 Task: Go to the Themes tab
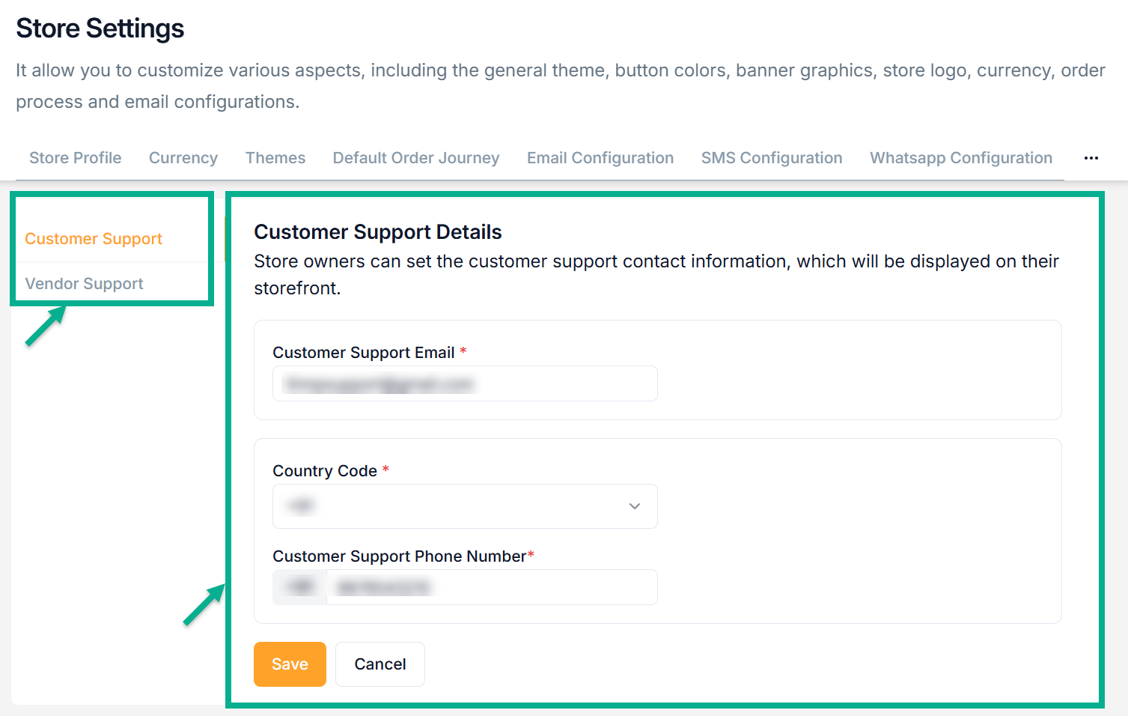point(275,158)
